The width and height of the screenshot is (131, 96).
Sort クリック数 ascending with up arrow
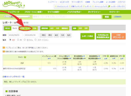(x=67, y=56)
